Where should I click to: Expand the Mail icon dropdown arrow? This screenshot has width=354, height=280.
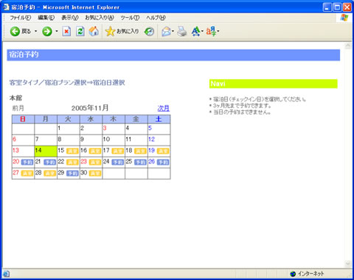pyautogui.click(x=173, y=31)
